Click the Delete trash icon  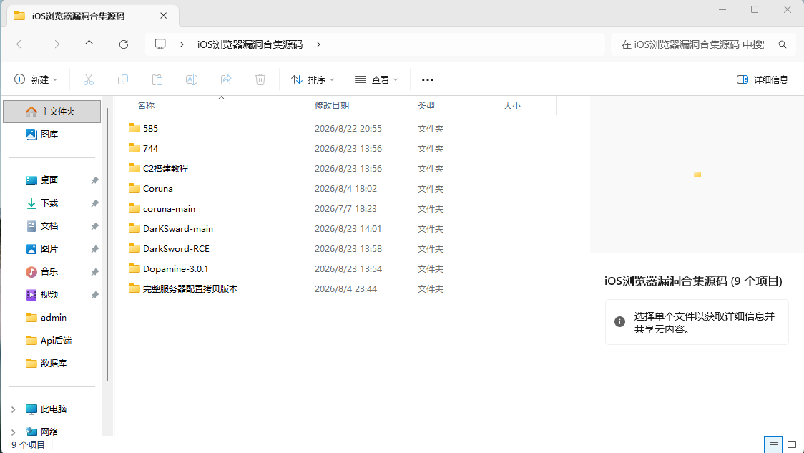click(260, 79)
